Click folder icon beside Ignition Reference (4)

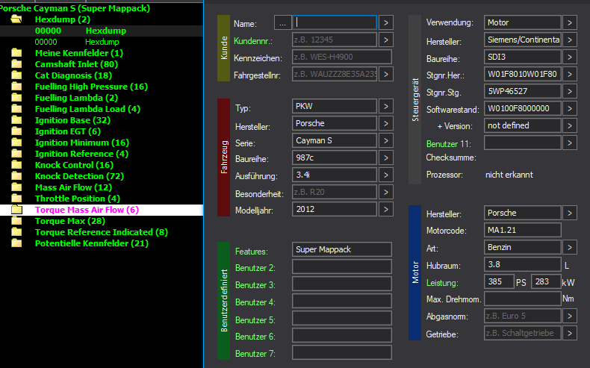[16, 154]
